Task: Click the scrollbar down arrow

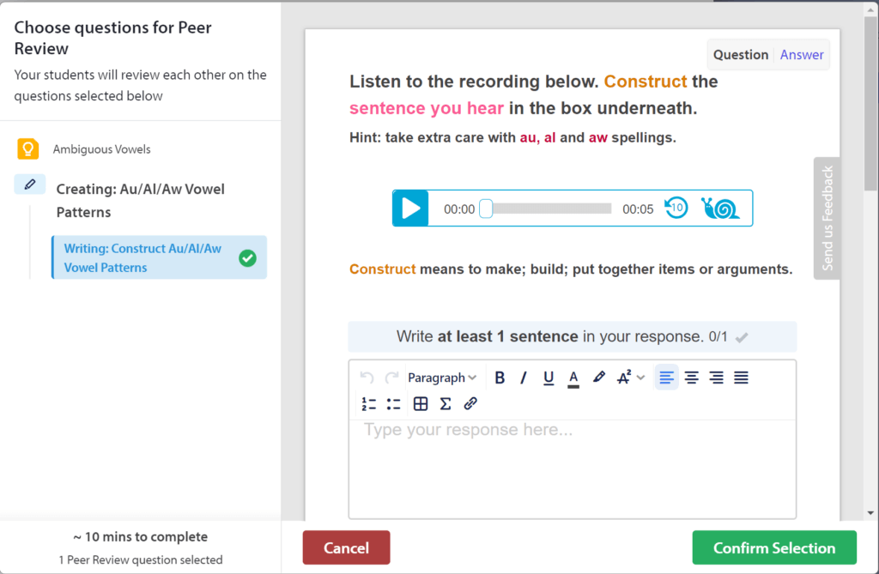Action: click(870, 512)
